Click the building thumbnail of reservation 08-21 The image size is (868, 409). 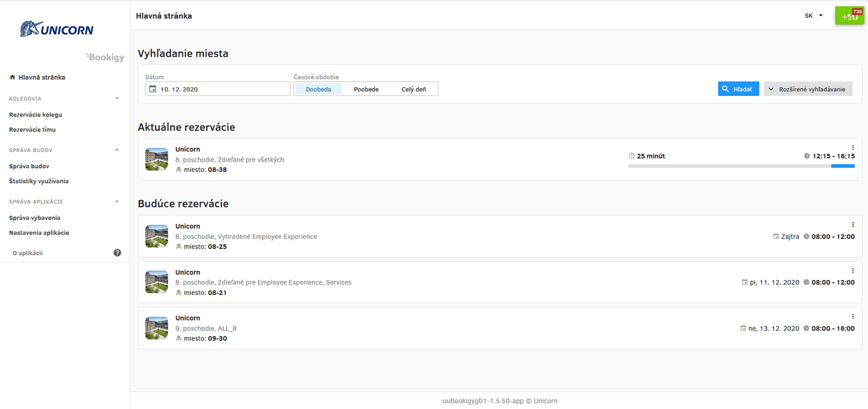click(x=157, y=282)
